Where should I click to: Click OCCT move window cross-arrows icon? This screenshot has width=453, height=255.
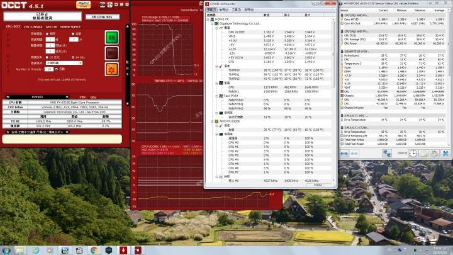(109, 4)
